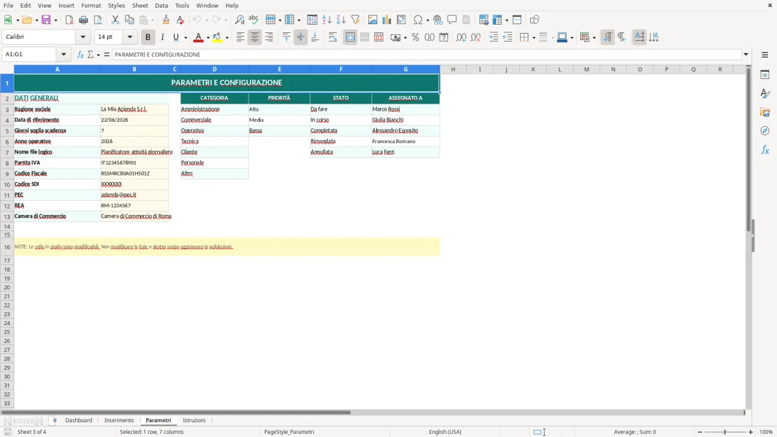777x437 pixels.
Task: Click the zoom out minus button
Action: (700, 432)
